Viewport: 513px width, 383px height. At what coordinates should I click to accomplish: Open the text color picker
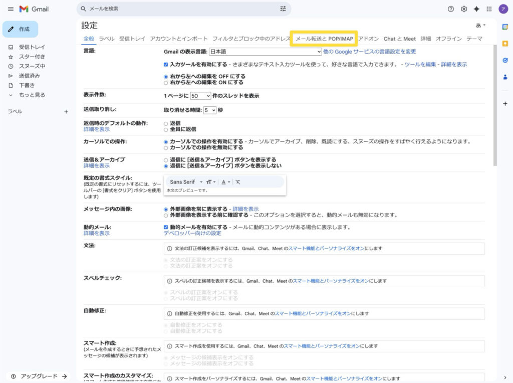[226, 182]
